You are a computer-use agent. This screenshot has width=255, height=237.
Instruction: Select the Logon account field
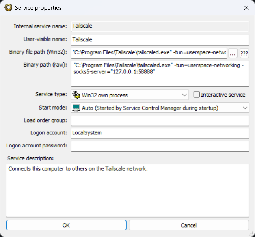[x=160, y=133]
